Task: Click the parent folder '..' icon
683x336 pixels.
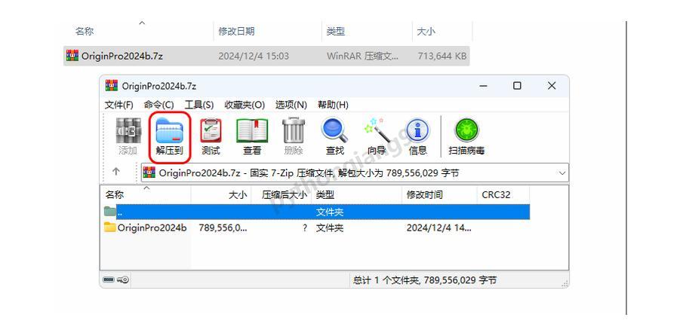Action: (110, 212)
